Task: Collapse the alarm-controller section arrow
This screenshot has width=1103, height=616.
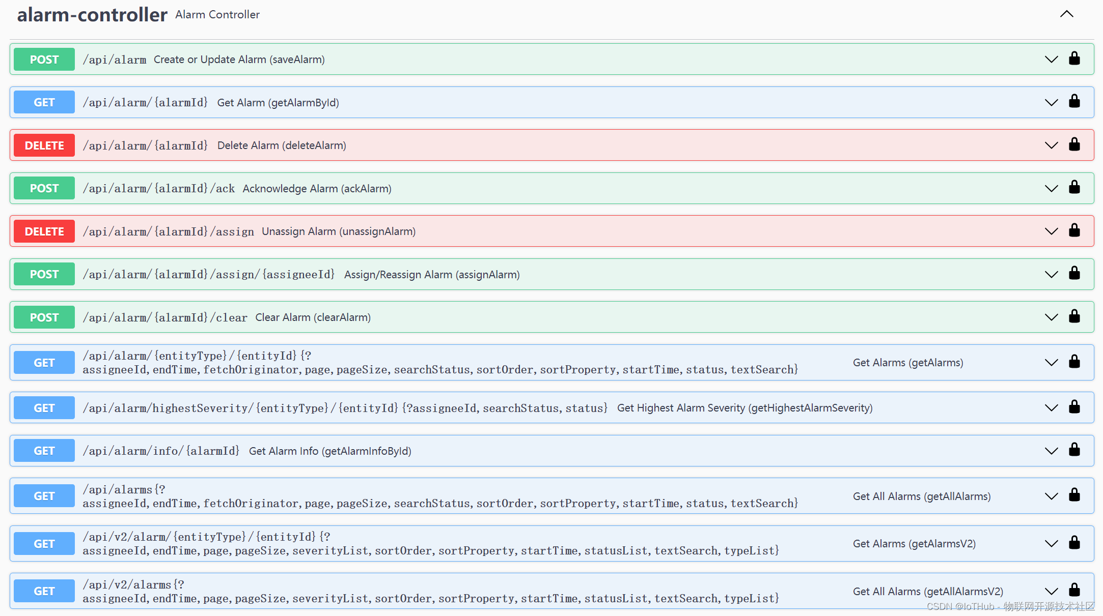Action: (x=1066, y=14)
